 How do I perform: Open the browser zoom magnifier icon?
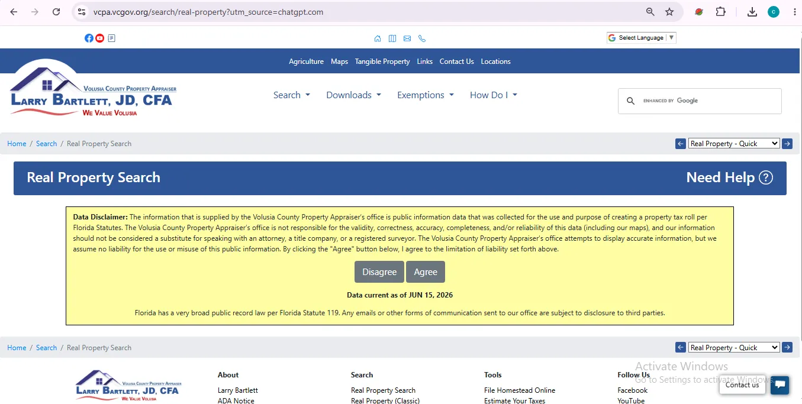tap(650, 12)
